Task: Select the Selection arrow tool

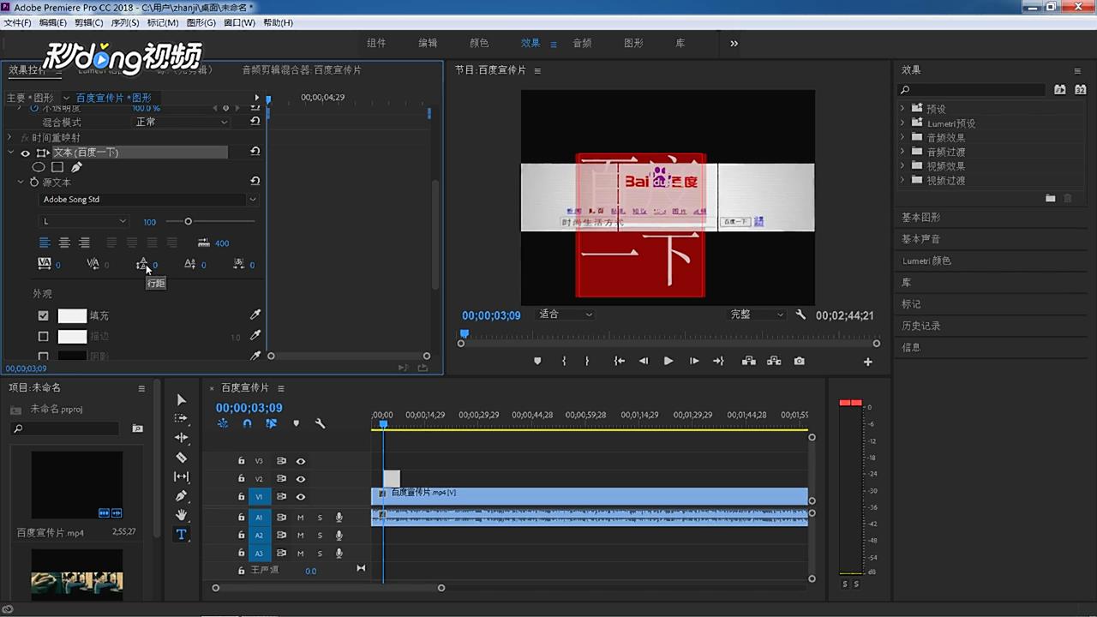Action: [181, 399]
